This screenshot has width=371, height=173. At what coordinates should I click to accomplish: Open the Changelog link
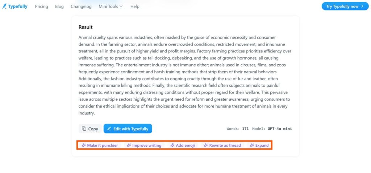point(81,7)
